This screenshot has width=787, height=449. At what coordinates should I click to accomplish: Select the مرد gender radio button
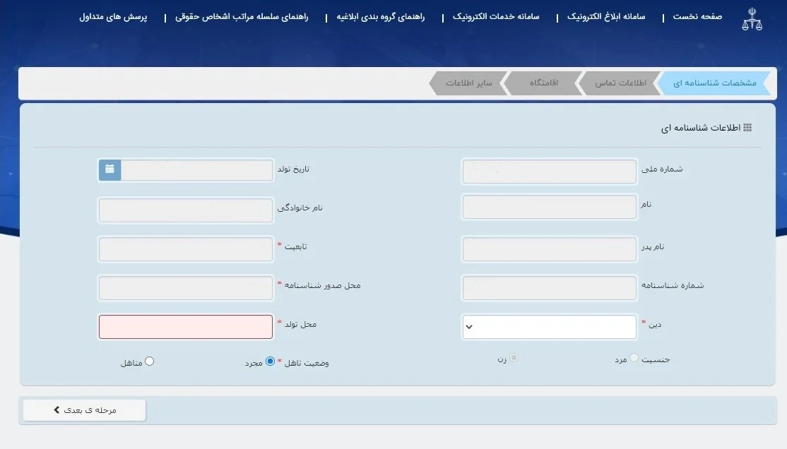tap(635, 358)
